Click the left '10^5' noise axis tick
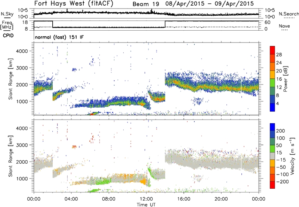Viewport: 299px width, 207px height. 23,10
